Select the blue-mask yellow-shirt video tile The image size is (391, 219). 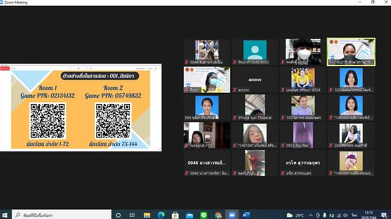point(207,80)
